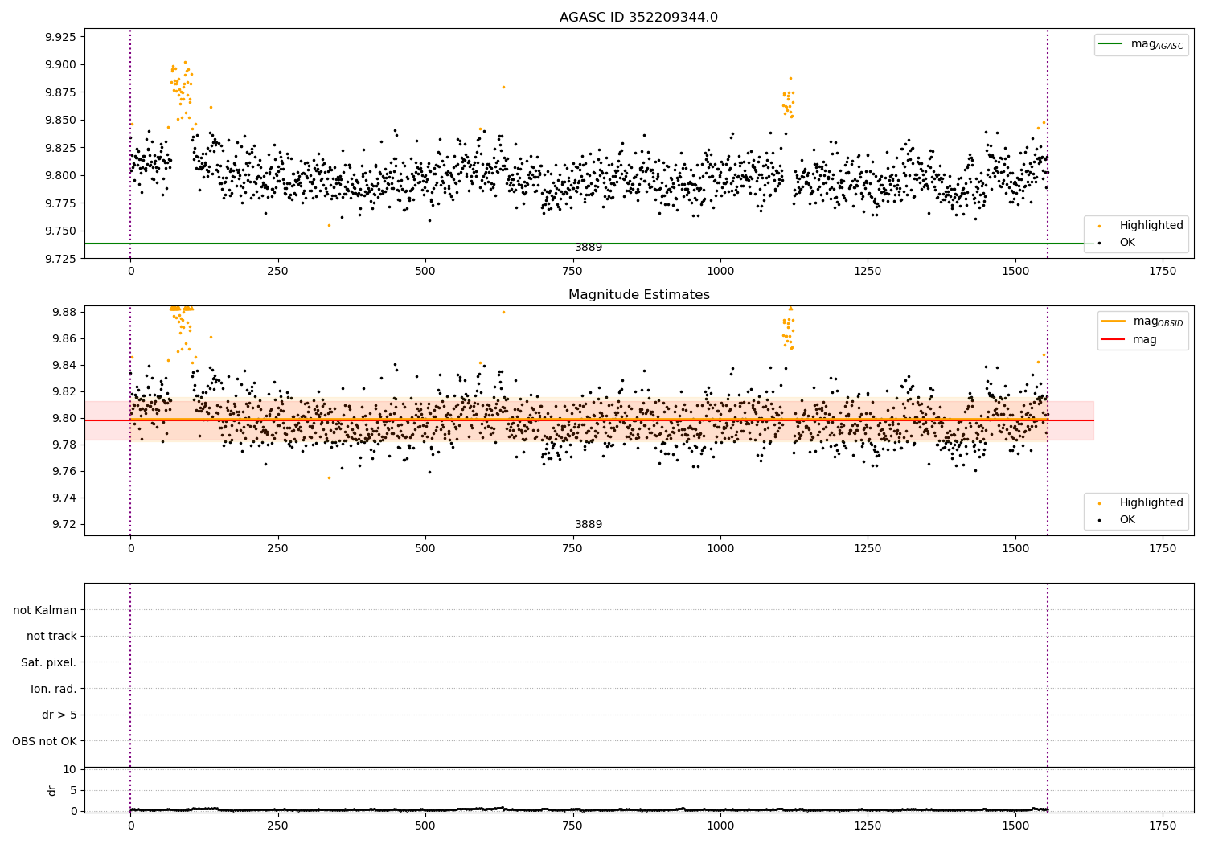Click the '9.775' y-tick of top plot
The height and width of the screenshot is (844, 1206).
point(60,203)
